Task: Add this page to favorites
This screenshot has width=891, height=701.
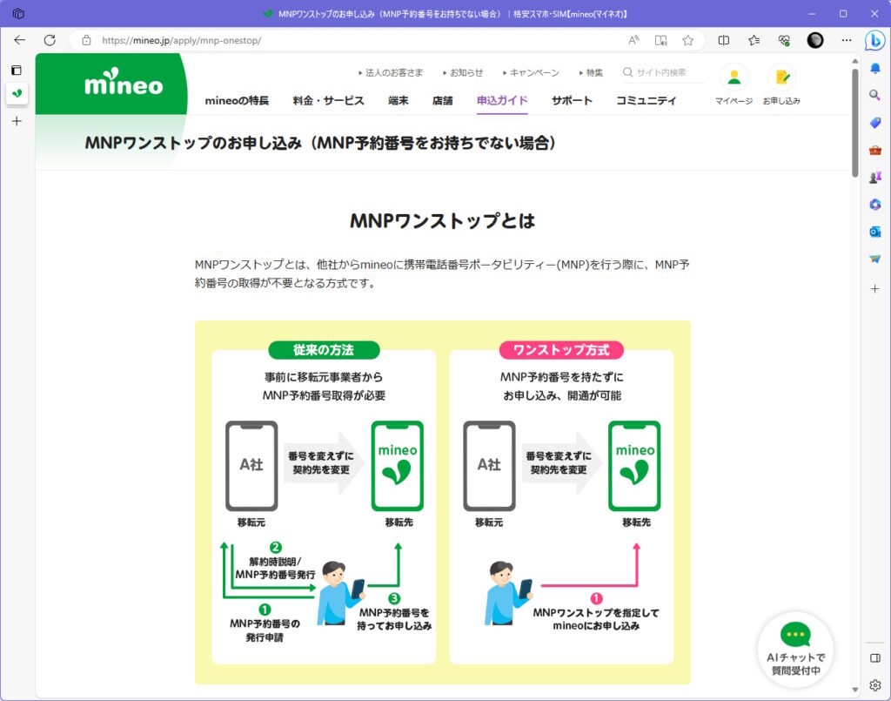Action: (688, 40)
